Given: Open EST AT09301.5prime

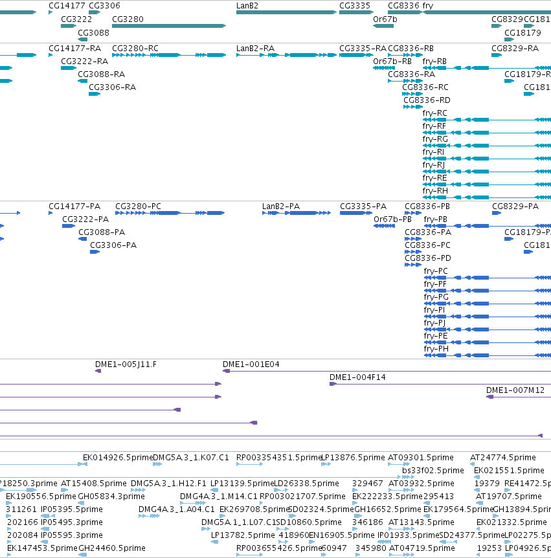Looking at the screenshot, I should point(421,458).
